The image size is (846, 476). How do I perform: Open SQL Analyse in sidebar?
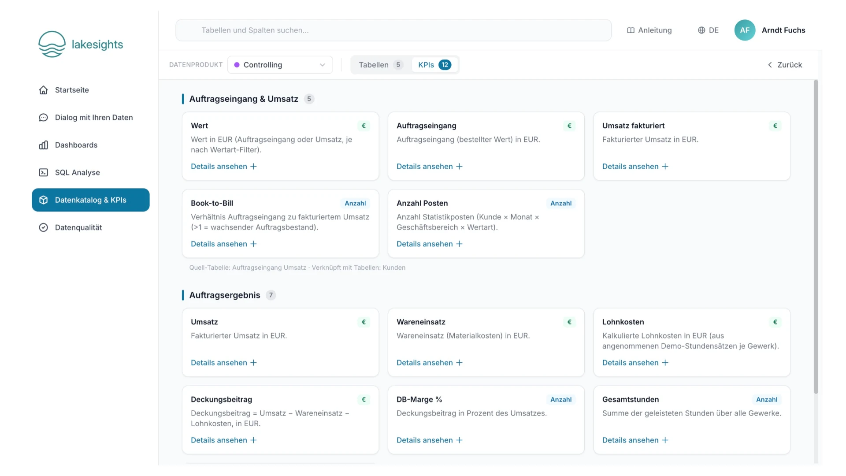click(91, 172)
